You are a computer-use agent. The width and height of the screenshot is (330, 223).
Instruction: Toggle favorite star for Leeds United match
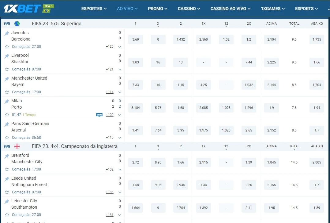[x=7, y=192]
